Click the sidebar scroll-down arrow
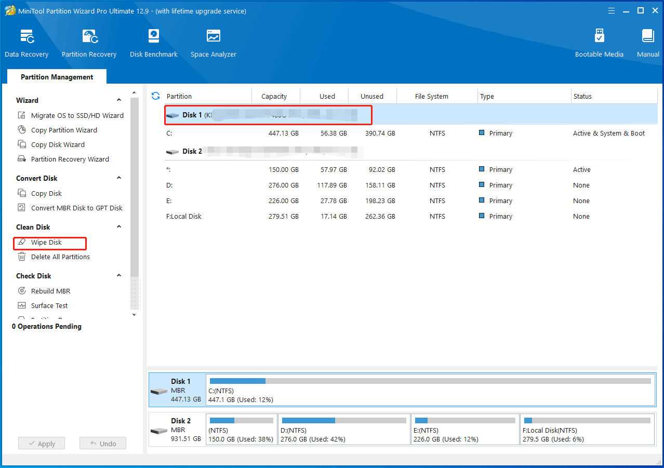 click(x=134, y=315)
